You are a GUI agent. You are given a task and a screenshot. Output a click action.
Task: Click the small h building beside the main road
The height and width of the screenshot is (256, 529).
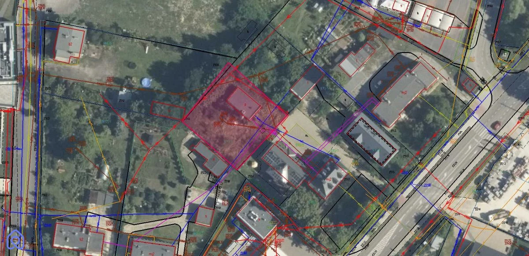(470, 85)
